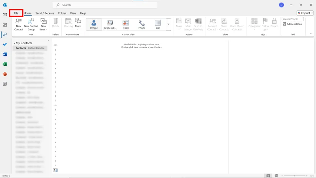Create a New Contact
Viewport: 316px width, 178px height.
(x=19, y=24)
